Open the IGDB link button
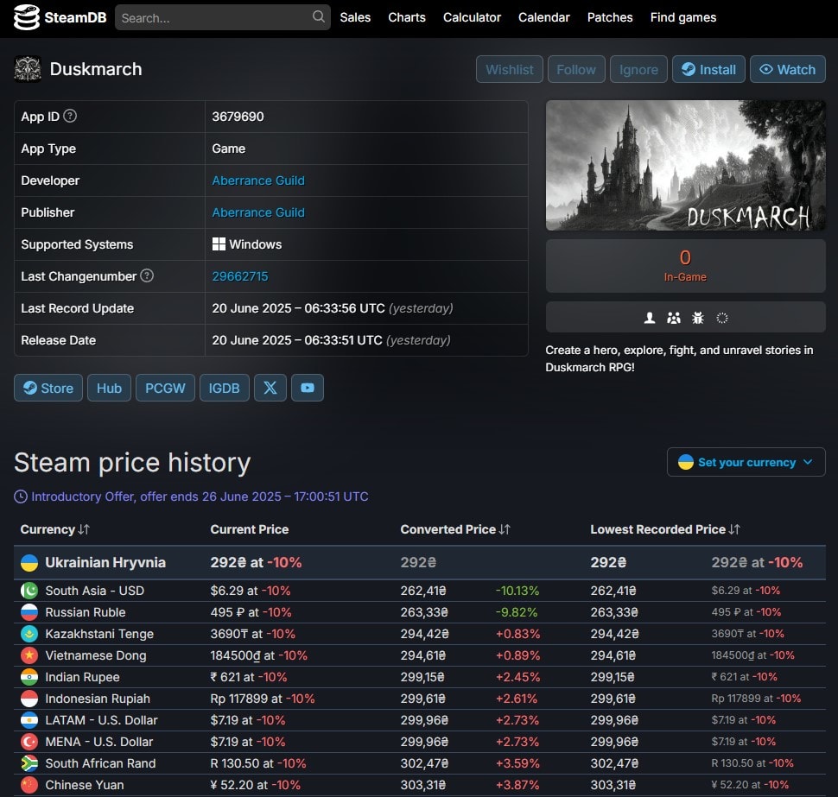 pyautogui.click(x=224, y=388)
